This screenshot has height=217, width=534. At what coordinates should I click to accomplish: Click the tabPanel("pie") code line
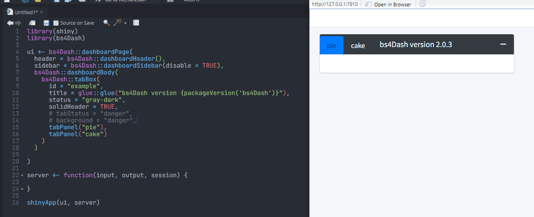click(78, 127)
